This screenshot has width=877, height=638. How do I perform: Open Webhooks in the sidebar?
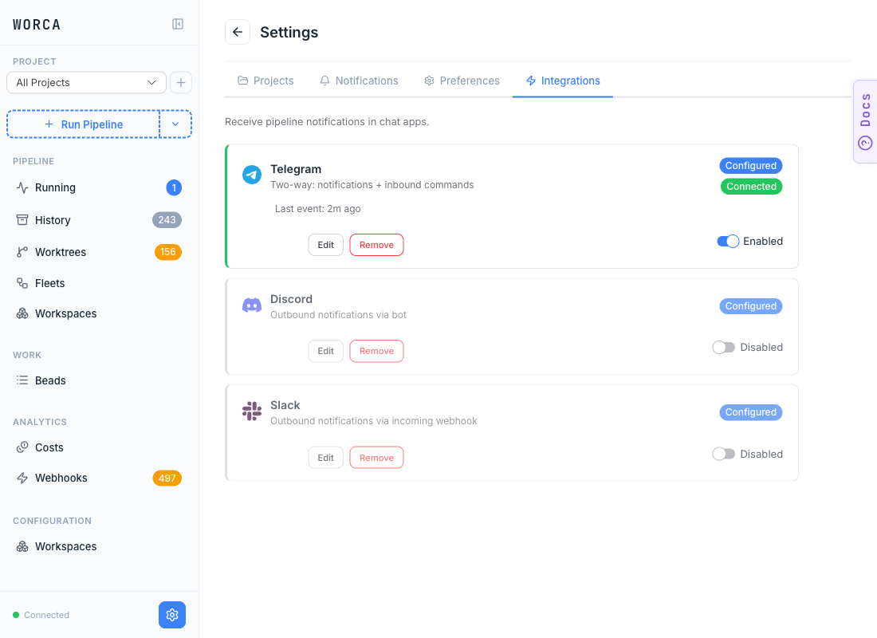99,478
